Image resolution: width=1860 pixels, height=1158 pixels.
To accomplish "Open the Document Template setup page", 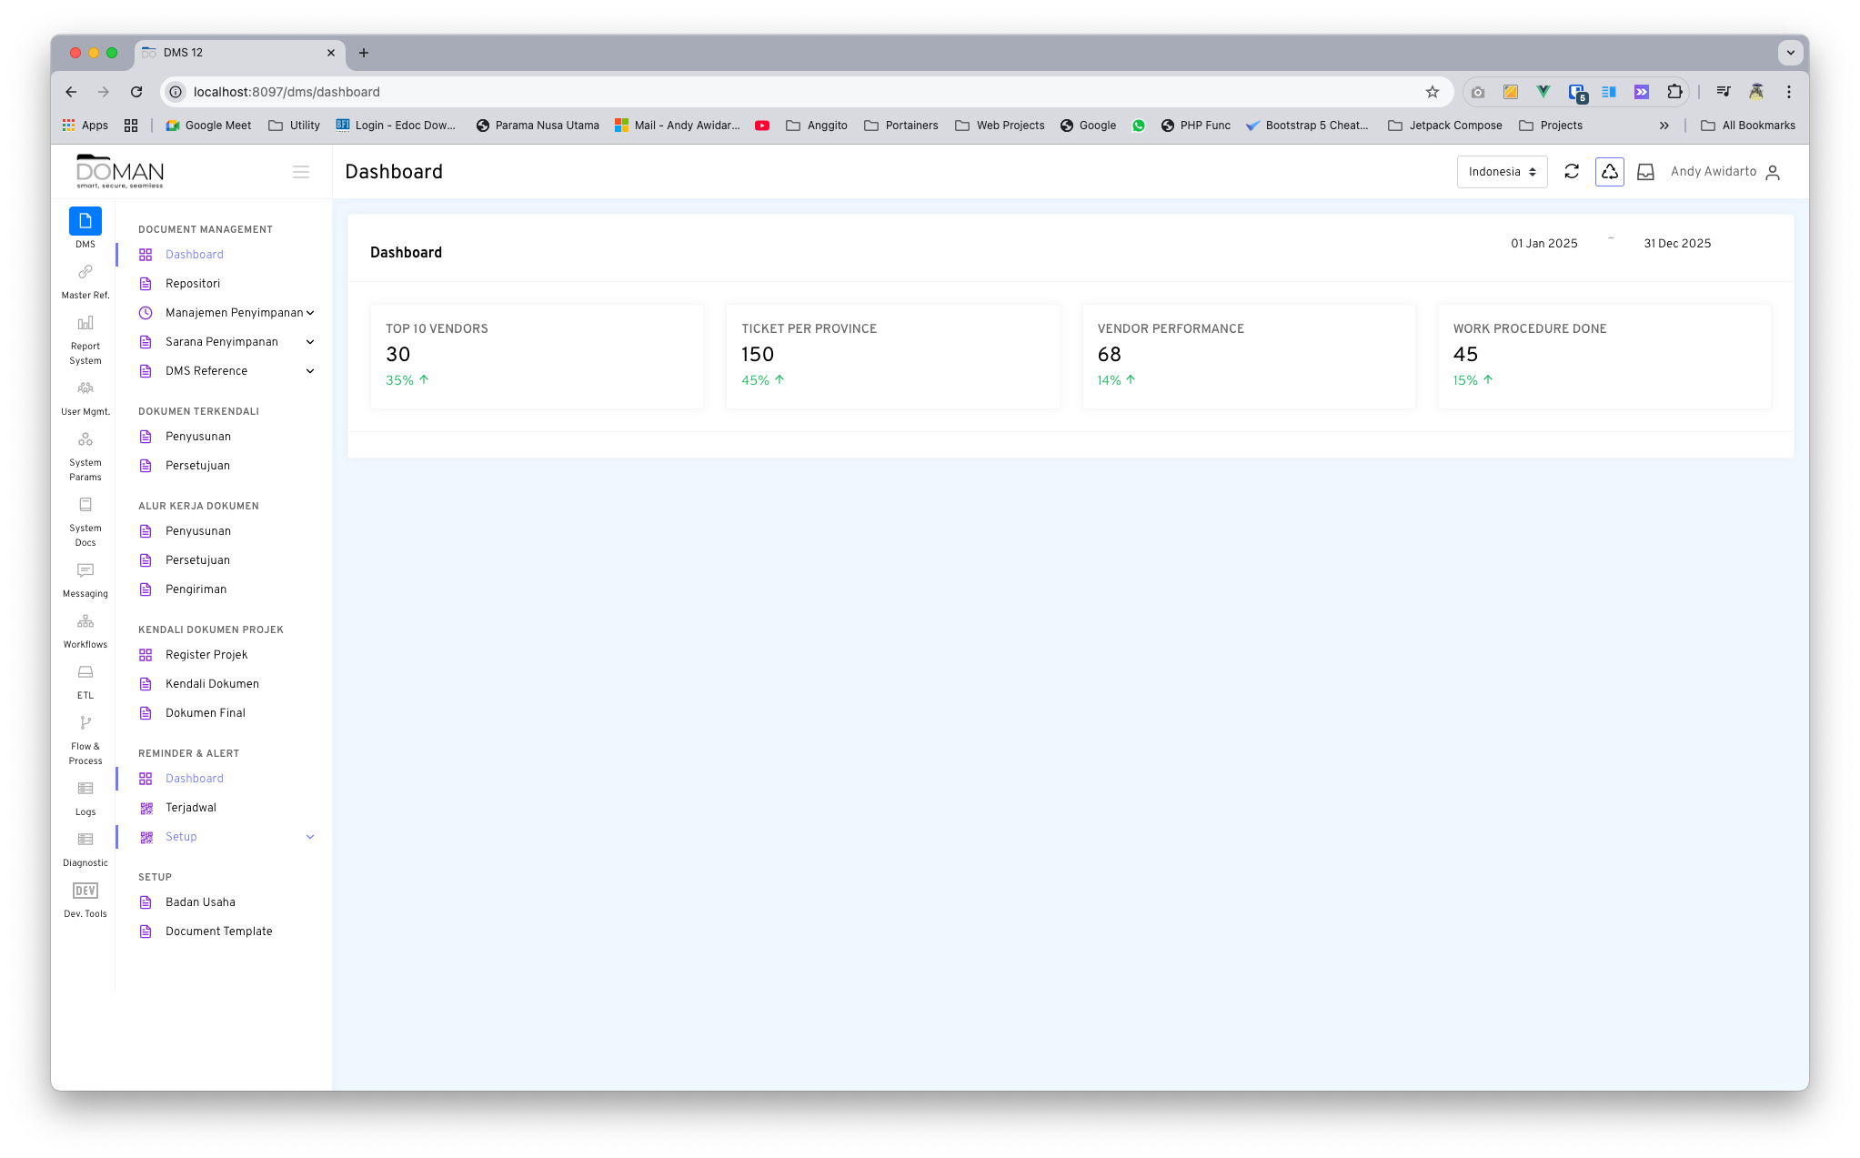I will pyautogui.click(x=218, y=931).
